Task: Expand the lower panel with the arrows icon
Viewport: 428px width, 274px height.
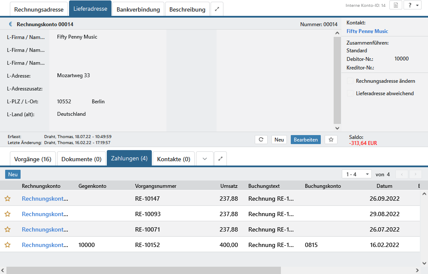Action: tap(220, 159)
